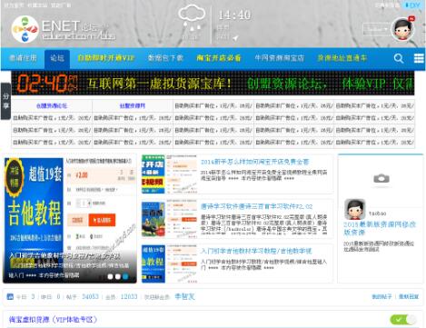This screenshot has width=426, height=328.
Task: Open the DIY button at top right
Action: [412, 5]
